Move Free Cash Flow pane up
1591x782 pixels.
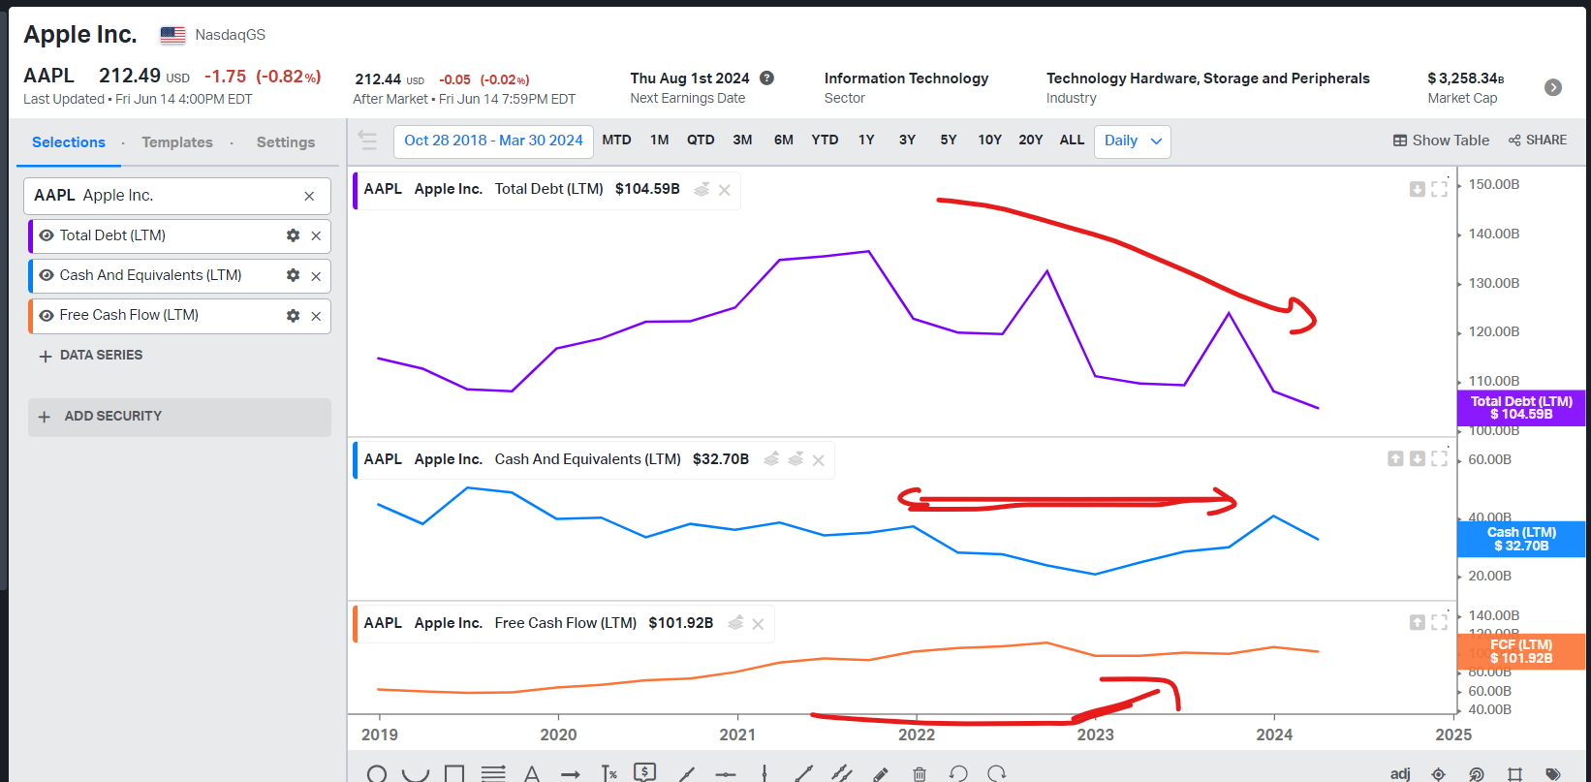point(1417,622)
